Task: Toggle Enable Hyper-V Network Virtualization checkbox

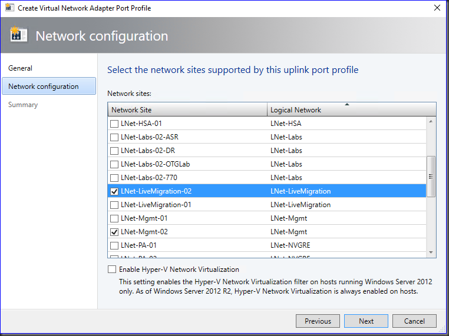Action: click(x=112, y=270)
